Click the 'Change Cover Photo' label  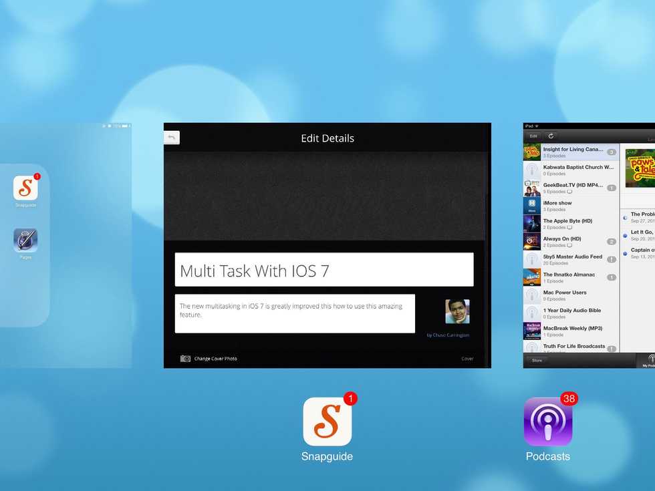tap(215, 359)
